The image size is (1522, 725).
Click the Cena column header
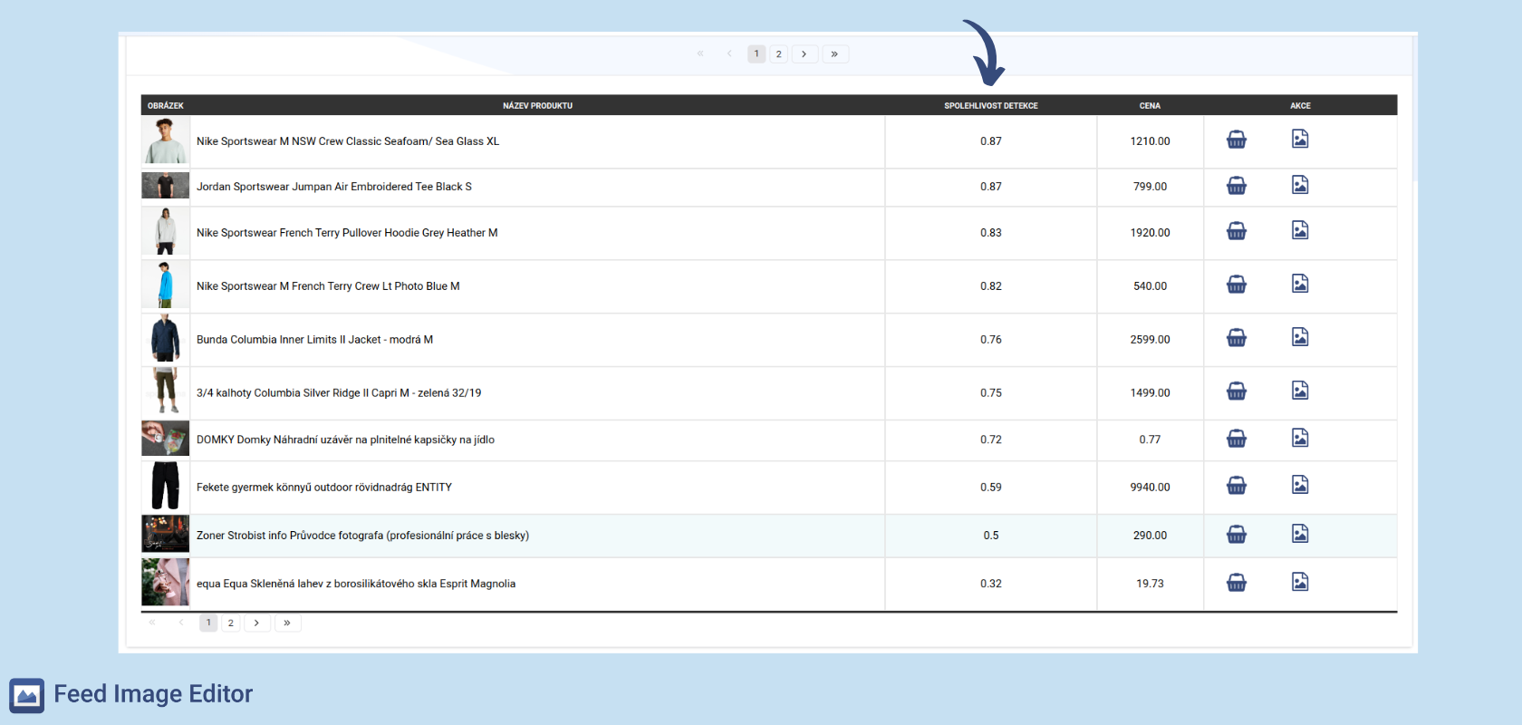coord(1150,106)
